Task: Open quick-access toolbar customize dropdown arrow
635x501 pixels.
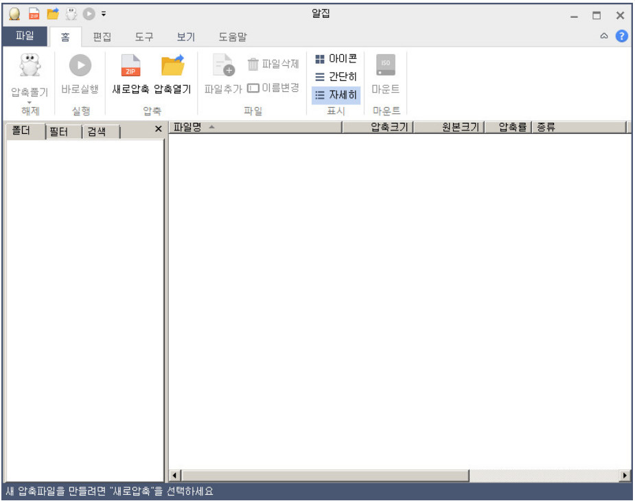Action: (x=104, y=14)
